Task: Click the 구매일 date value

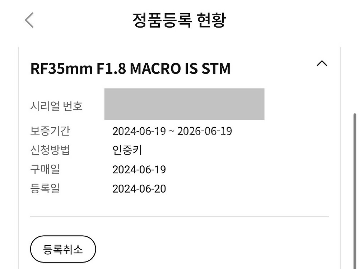Action: (x=139, y=170)
